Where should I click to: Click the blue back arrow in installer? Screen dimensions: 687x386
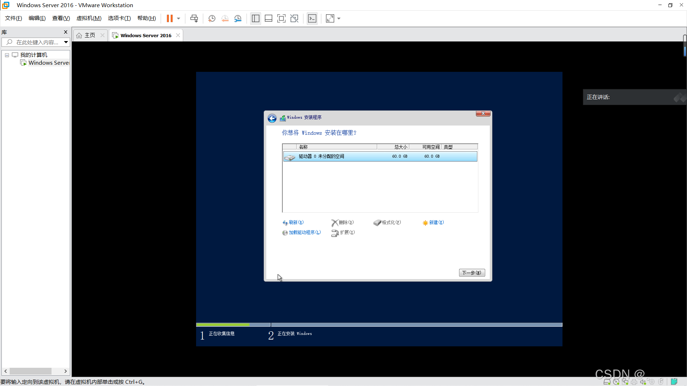272,118
